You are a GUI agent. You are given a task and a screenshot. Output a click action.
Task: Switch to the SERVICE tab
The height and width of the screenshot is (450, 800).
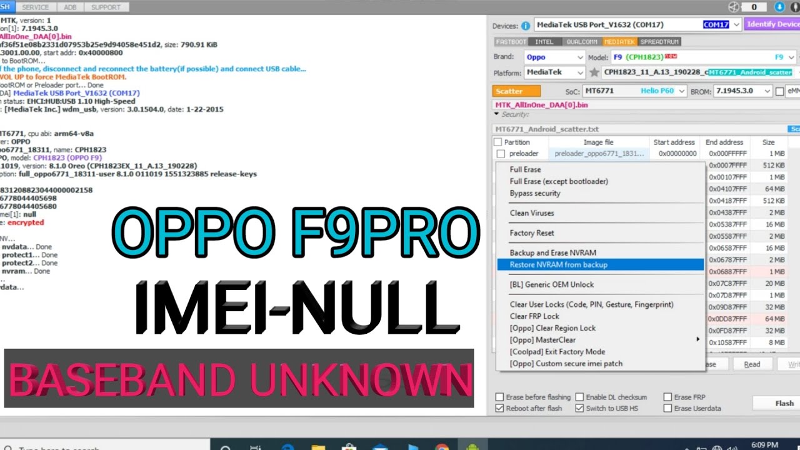[x=35, y=7]
